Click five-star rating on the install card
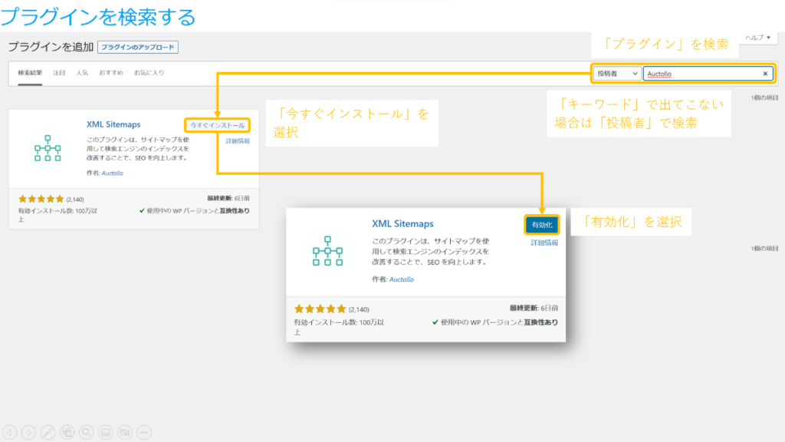The height and width of the screenshot is (442, 785). click(41, 199)
